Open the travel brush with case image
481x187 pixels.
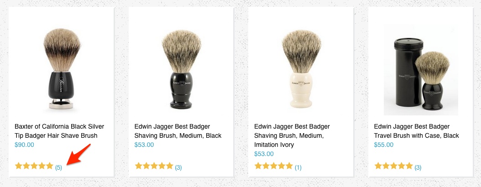tap(421, 70)
